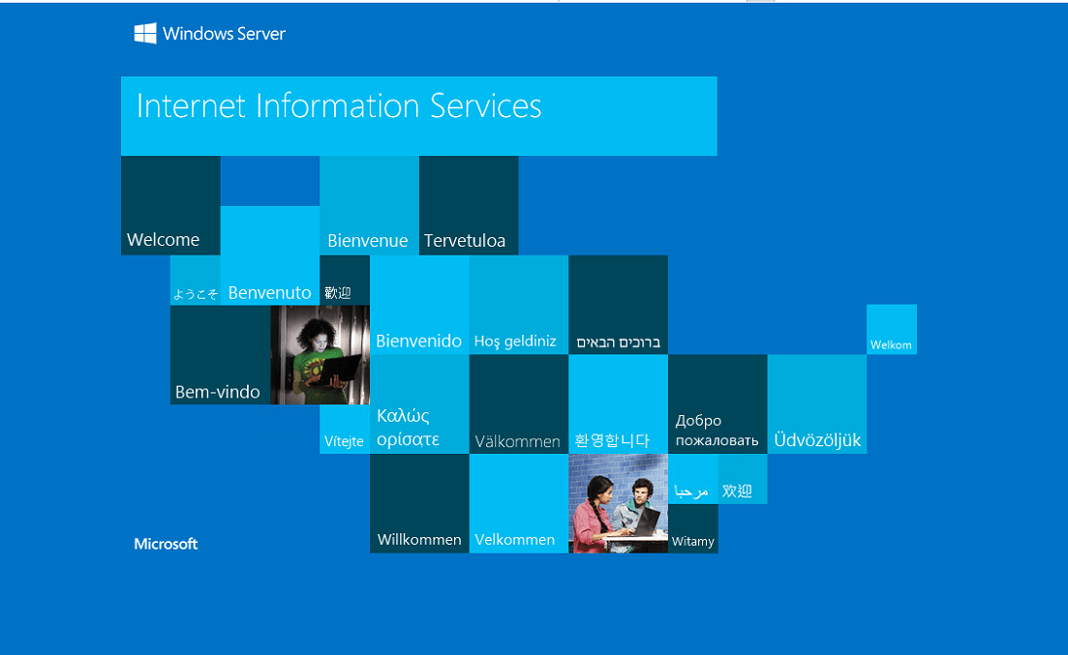Select the Benvenuto tile

pos(270,255)
